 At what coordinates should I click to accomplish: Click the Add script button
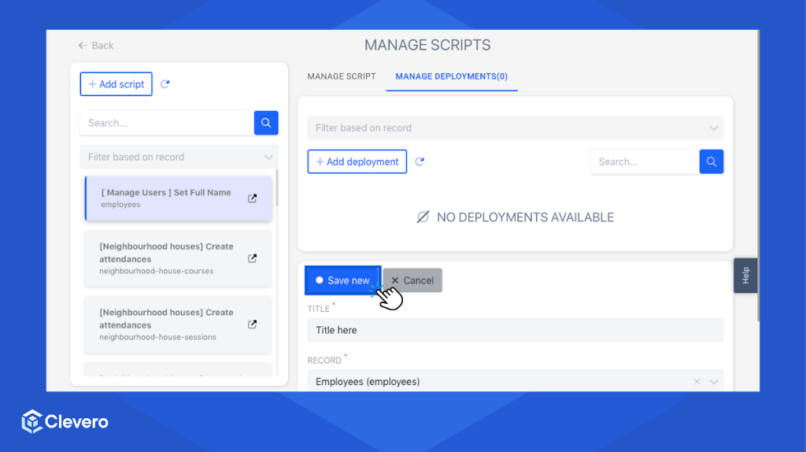pyautogui.click(x=116, y=83)
